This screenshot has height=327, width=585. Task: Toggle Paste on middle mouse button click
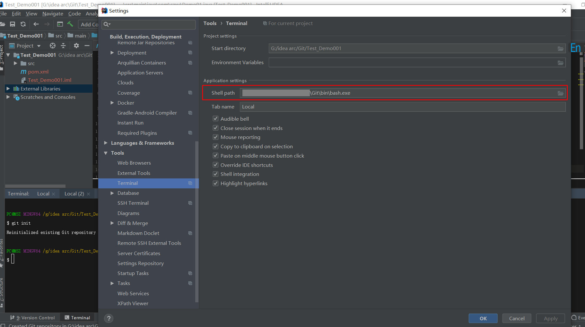point(216,156)
